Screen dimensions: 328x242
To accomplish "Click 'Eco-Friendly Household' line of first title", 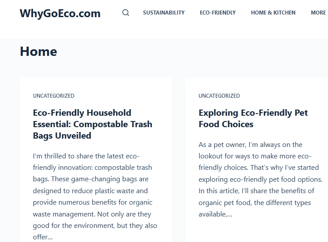I will (x=82, y=113).
